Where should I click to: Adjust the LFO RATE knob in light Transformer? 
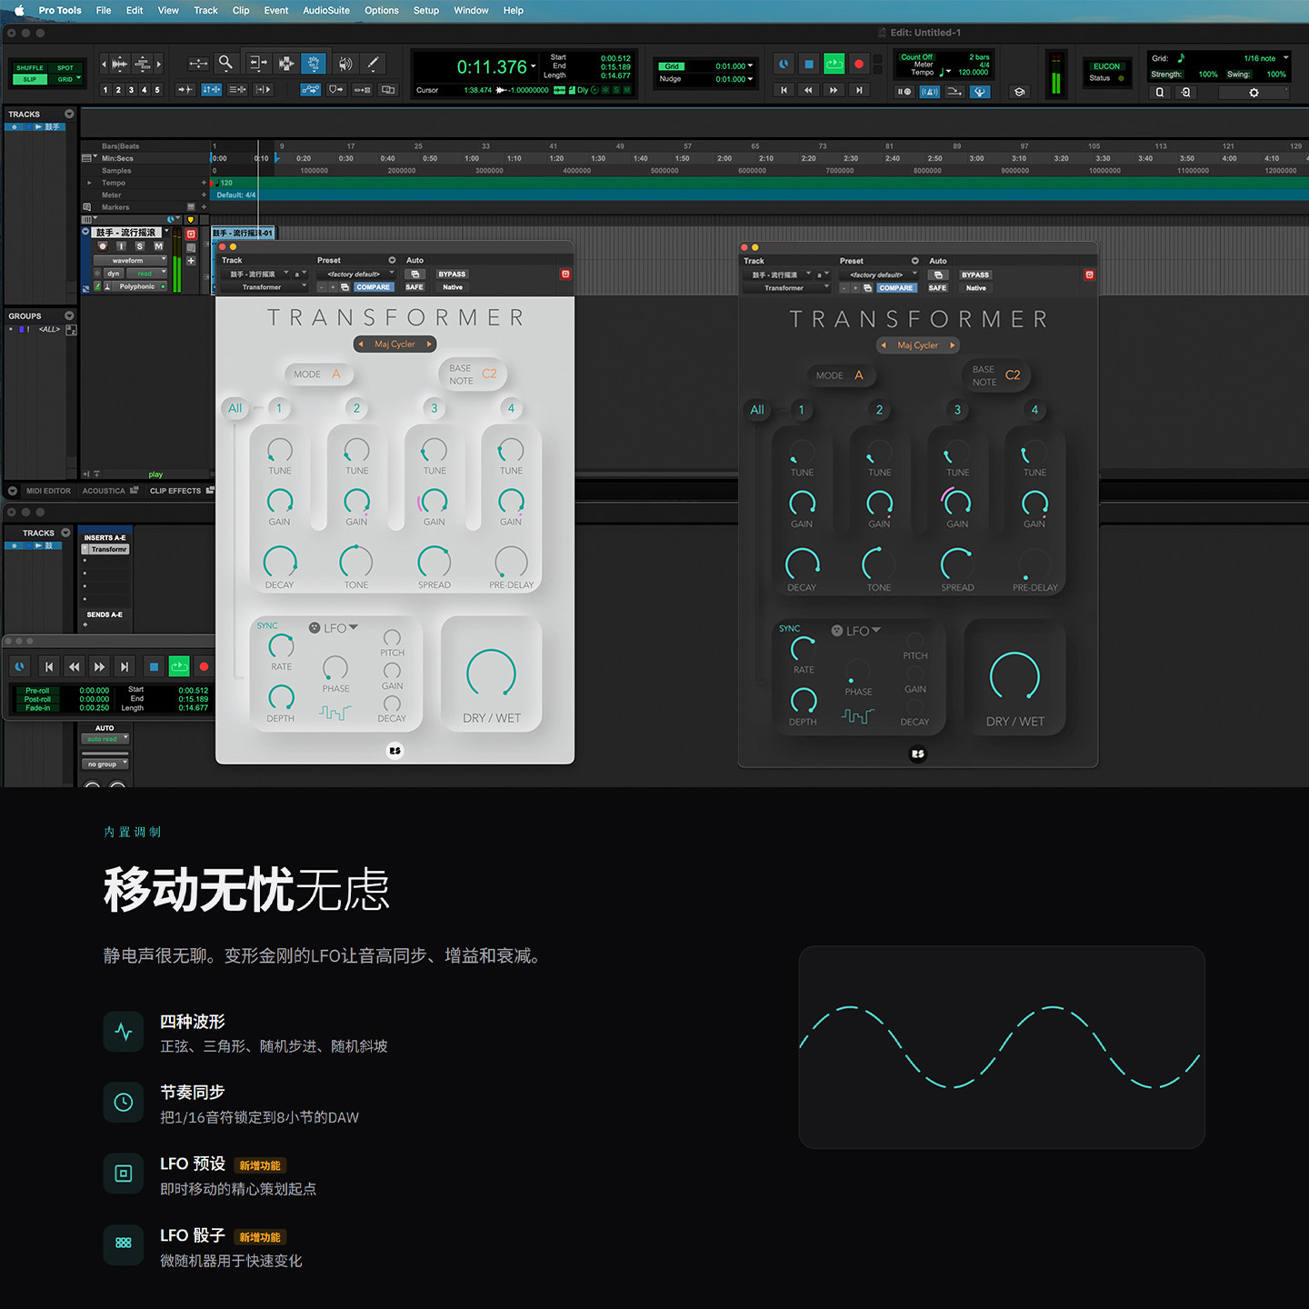point(281,646)
